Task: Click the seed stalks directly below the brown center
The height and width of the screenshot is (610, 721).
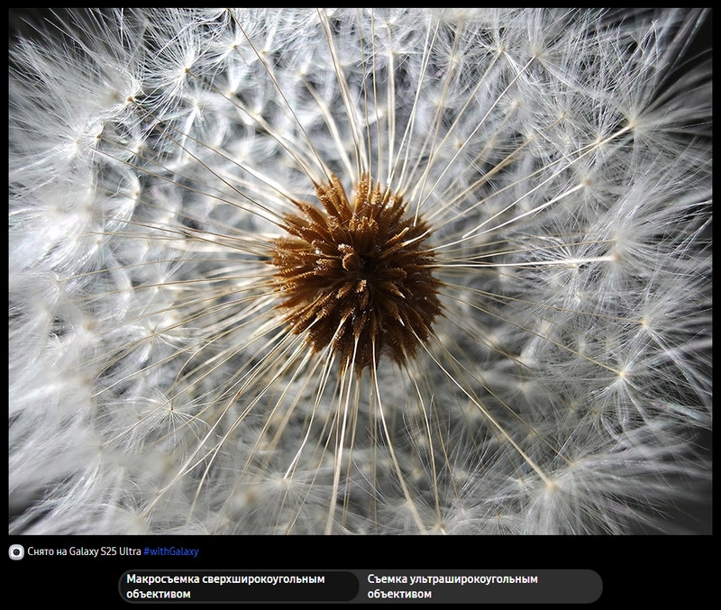Action: click(x=360, y=432)
